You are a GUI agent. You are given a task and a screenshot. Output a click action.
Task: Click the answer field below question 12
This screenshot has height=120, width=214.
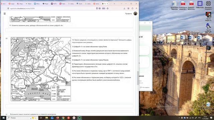69,106
